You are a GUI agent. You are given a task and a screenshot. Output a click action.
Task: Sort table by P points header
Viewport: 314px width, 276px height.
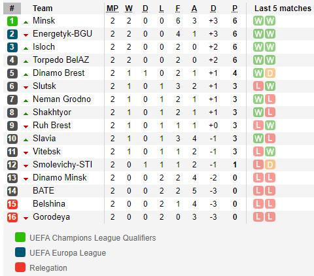coord(235,9)
